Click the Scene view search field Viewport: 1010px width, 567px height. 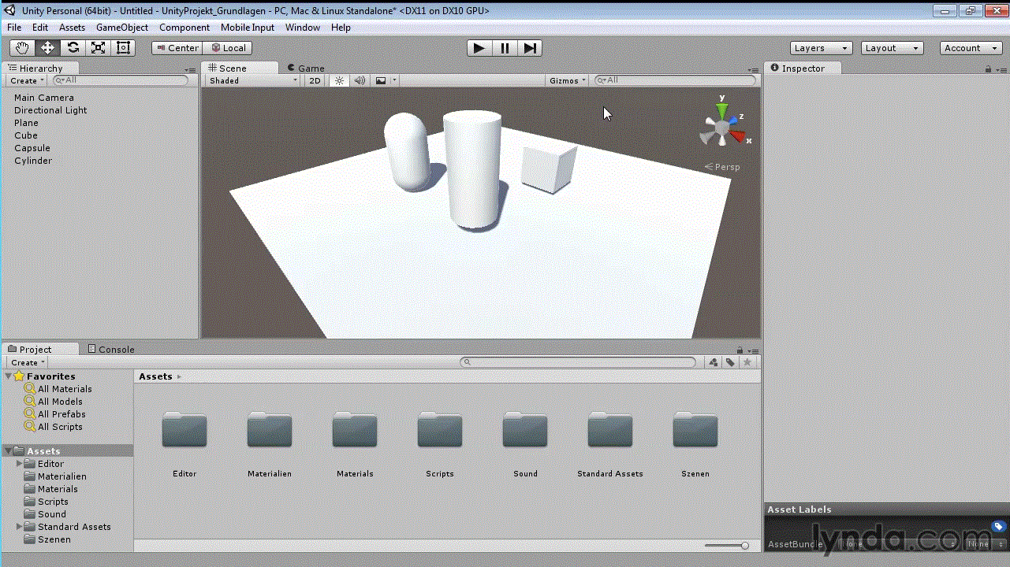pyautogui.click(x=675, y=80)
